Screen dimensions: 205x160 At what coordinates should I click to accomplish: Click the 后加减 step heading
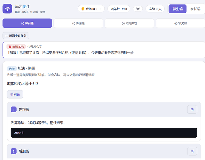(24, 151)
